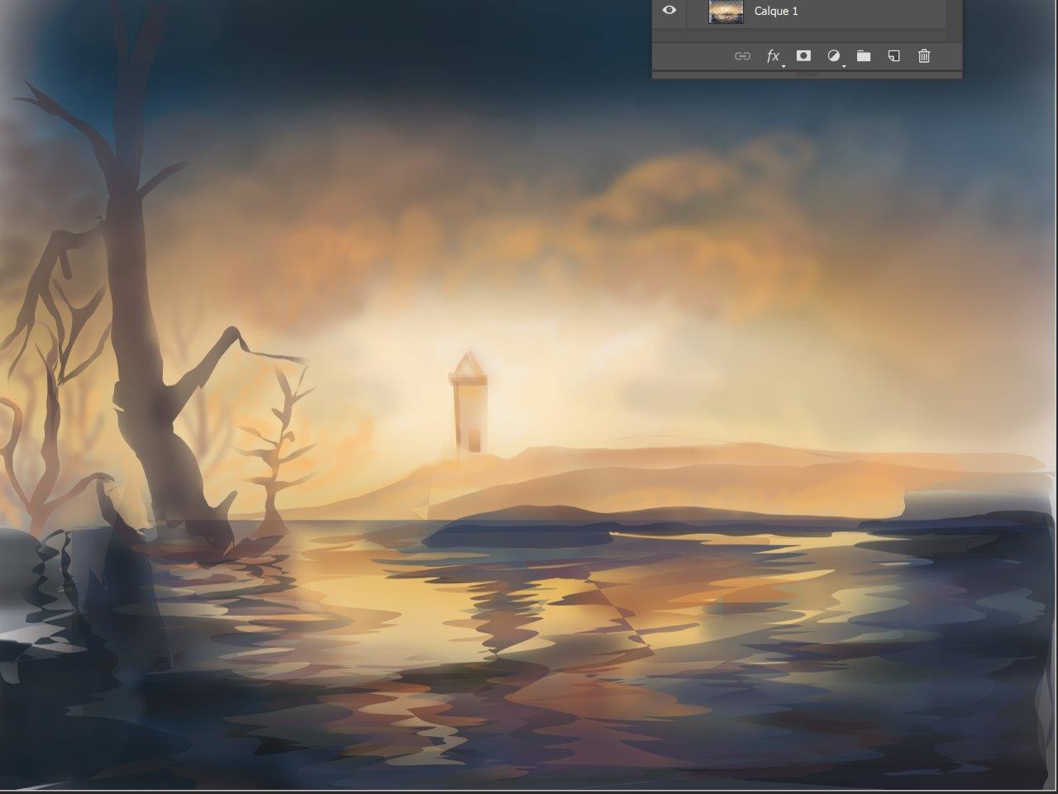The height and width of the screenshot is (794, 1058).
Task: Click the dark door of the lighthouse
Action: click(474, 440)
